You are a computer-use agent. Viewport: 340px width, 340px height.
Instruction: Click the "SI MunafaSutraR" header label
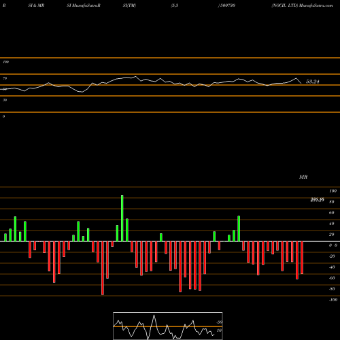pyautogui.click(x=84, y=5)
